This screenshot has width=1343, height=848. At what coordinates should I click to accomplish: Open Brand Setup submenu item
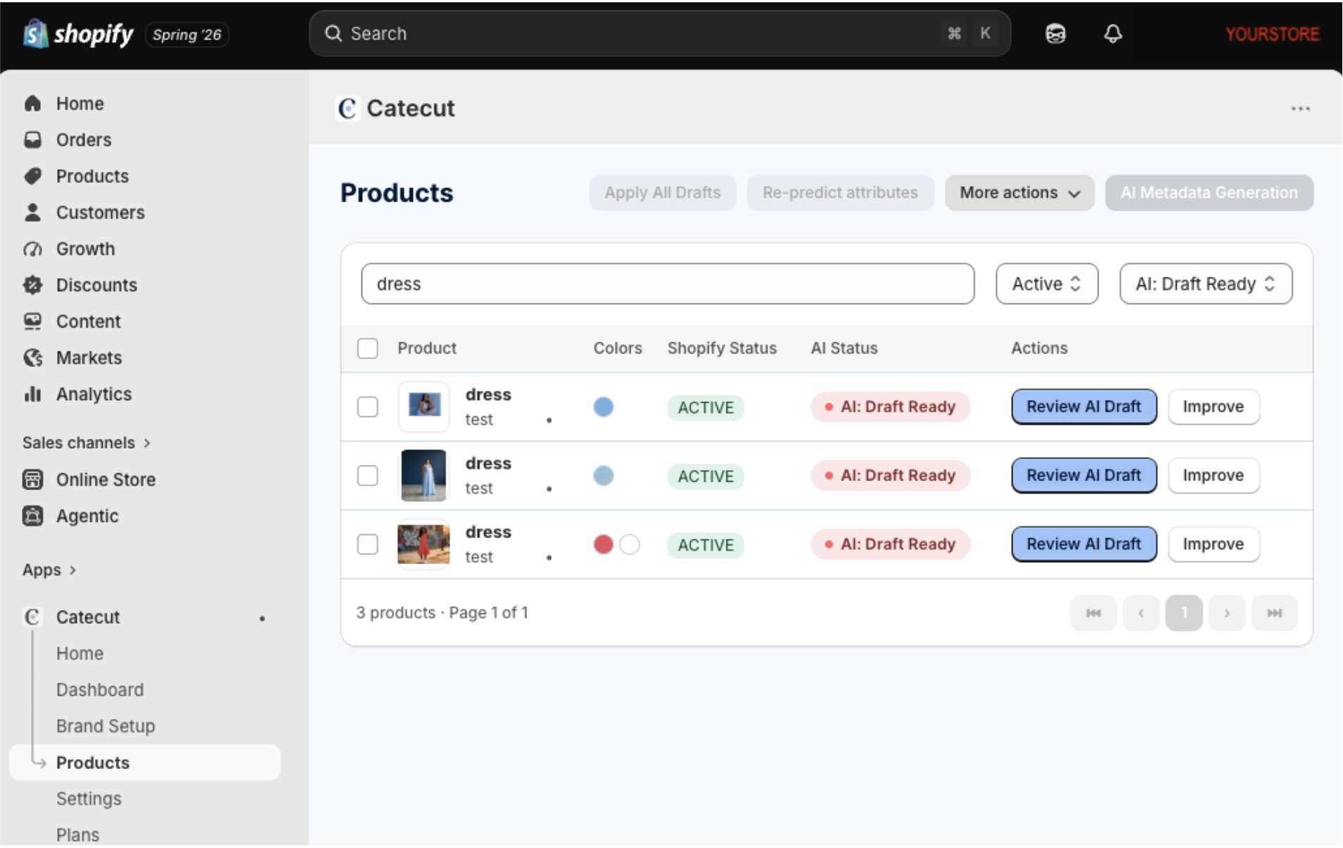106,726
